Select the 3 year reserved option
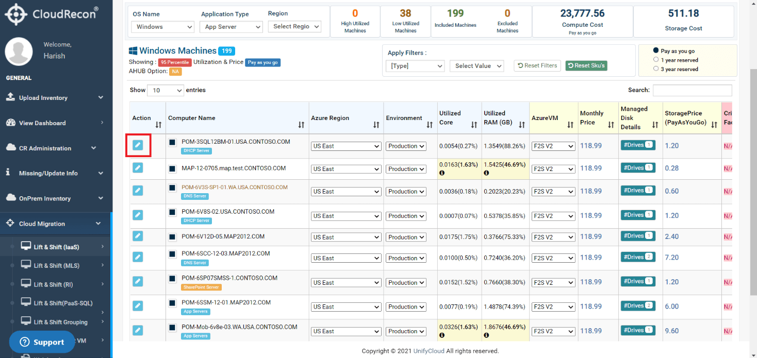 [656, 68]
